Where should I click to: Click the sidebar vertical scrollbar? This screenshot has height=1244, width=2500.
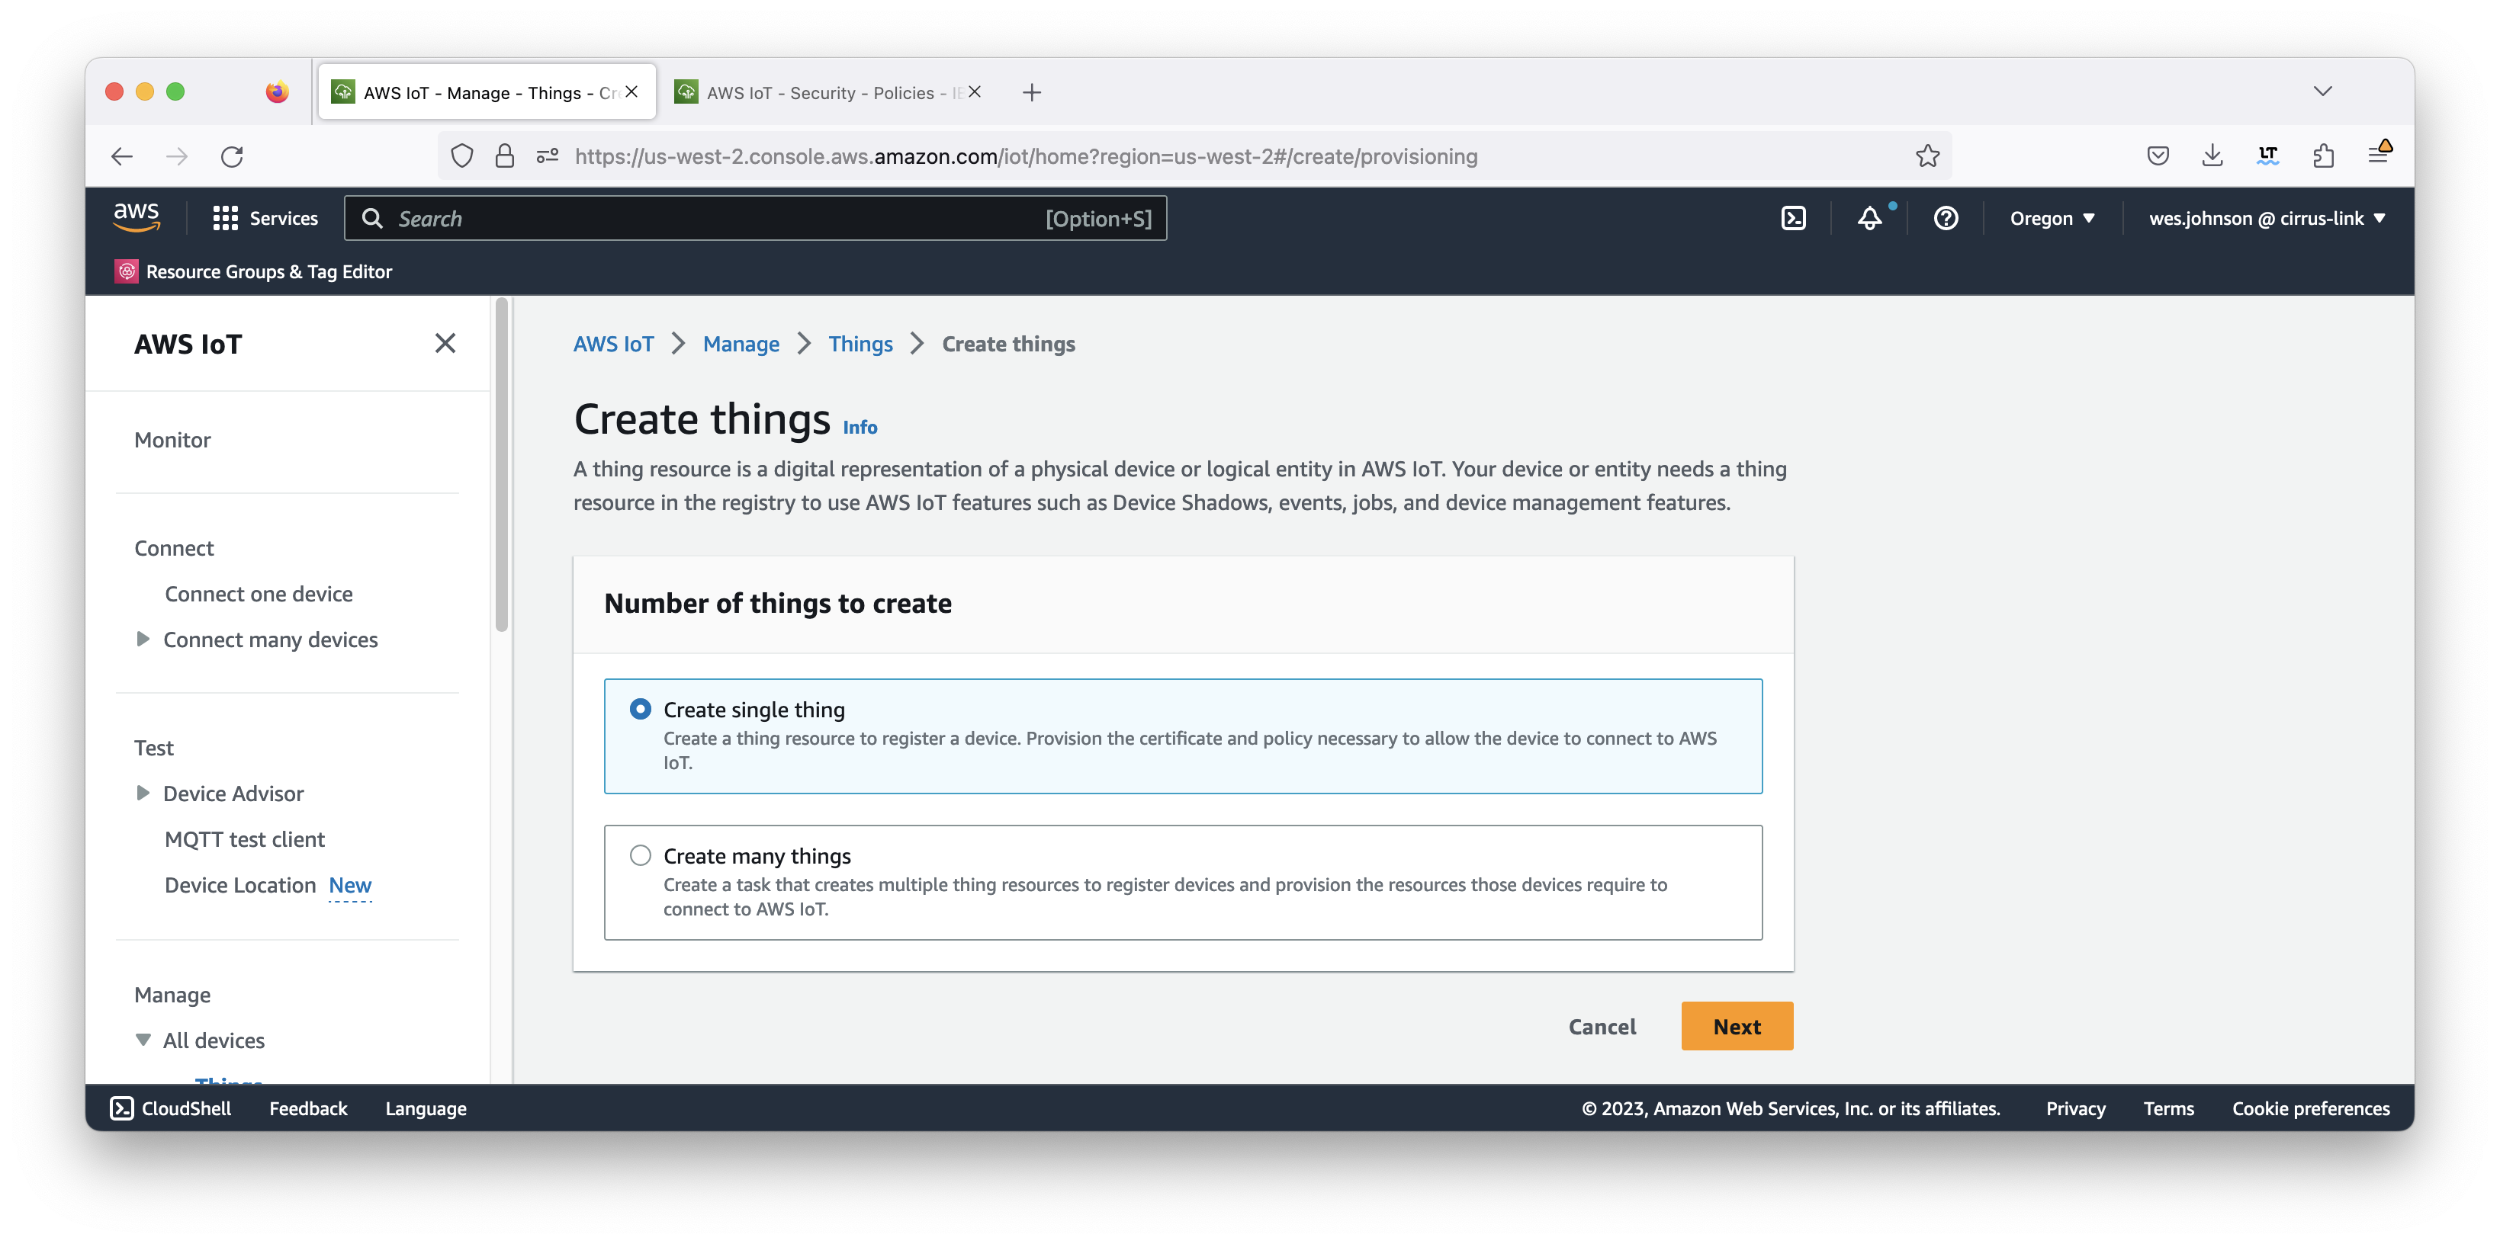(x=501, y=466)
